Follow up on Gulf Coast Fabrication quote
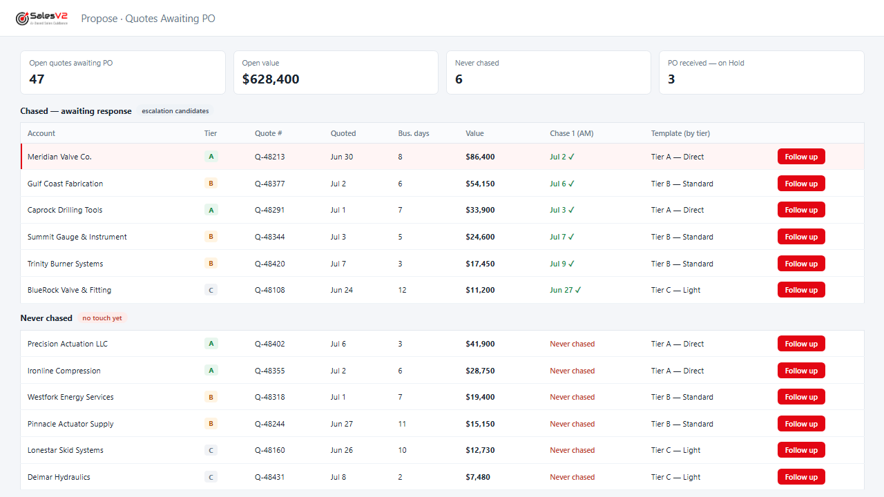Image resolution: width=884 pixels, height=497 pixels. (801, 184)
